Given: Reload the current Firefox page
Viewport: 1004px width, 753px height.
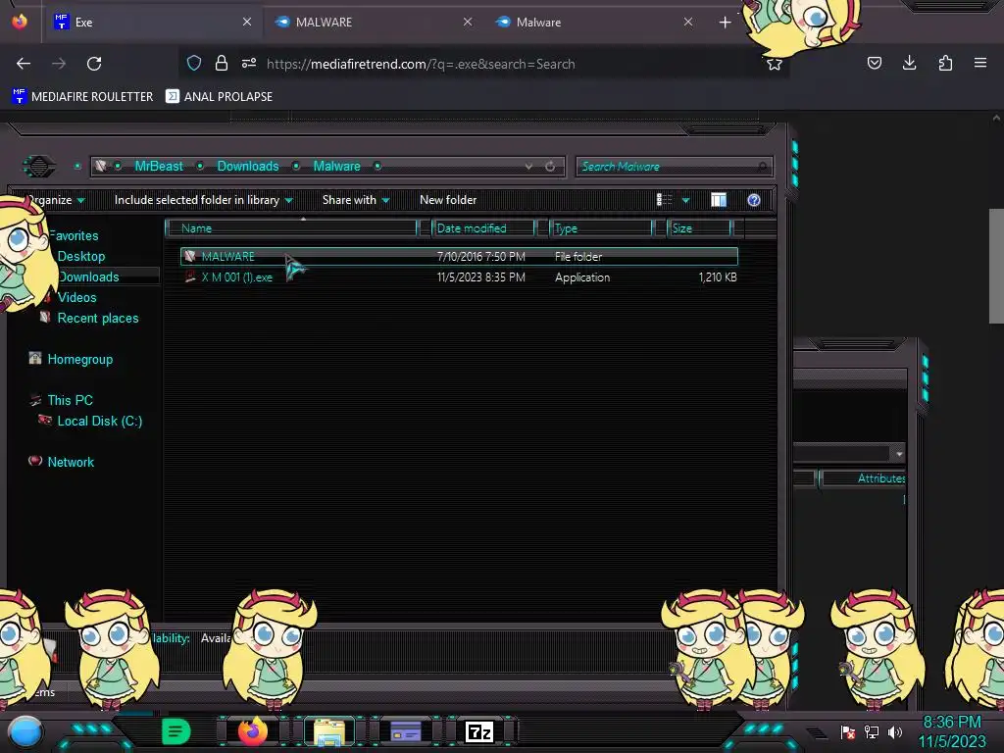Looking at the screenshot, I should tap(94, 64).
